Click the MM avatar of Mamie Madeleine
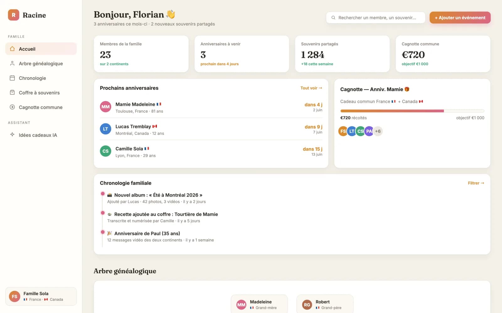 coord(105,107)
